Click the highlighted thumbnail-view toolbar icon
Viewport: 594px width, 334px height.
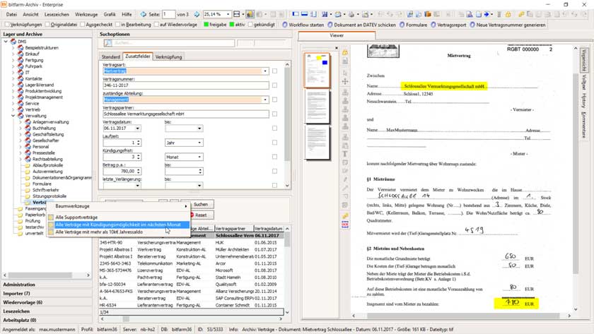[x=250, y=14]
